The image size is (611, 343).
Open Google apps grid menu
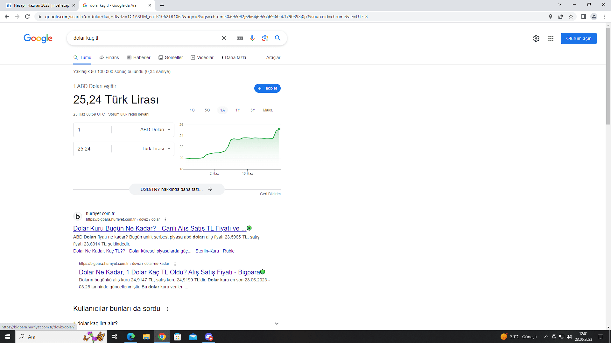point(551,38)
